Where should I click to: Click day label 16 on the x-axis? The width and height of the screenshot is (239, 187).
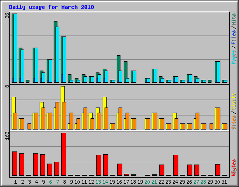point(119,182)
